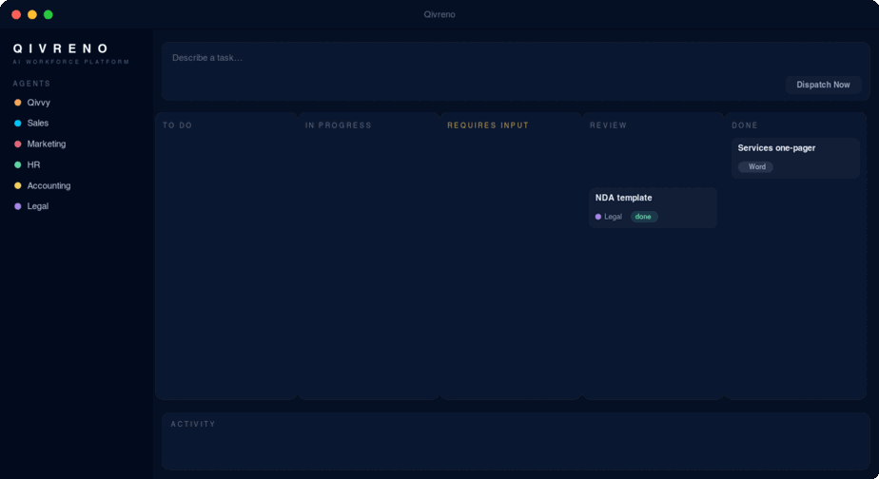Click the green HR status dot
The width and height of the screenshot is (879, 479).
point(17,164)
